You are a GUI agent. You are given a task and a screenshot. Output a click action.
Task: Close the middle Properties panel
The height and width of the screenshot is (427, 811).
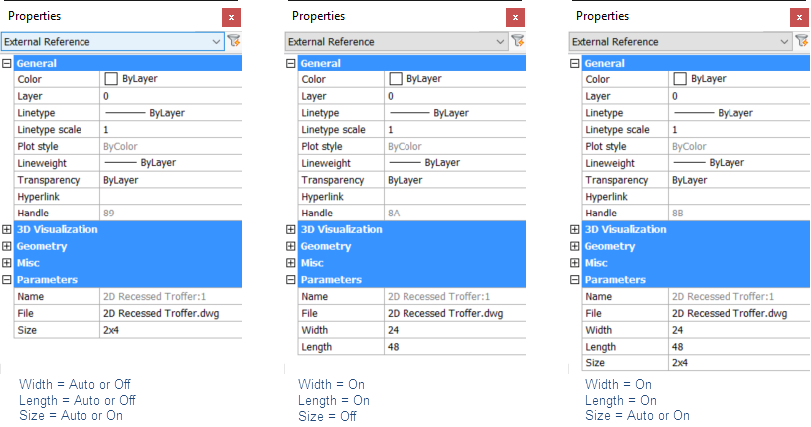pos(515,17)
